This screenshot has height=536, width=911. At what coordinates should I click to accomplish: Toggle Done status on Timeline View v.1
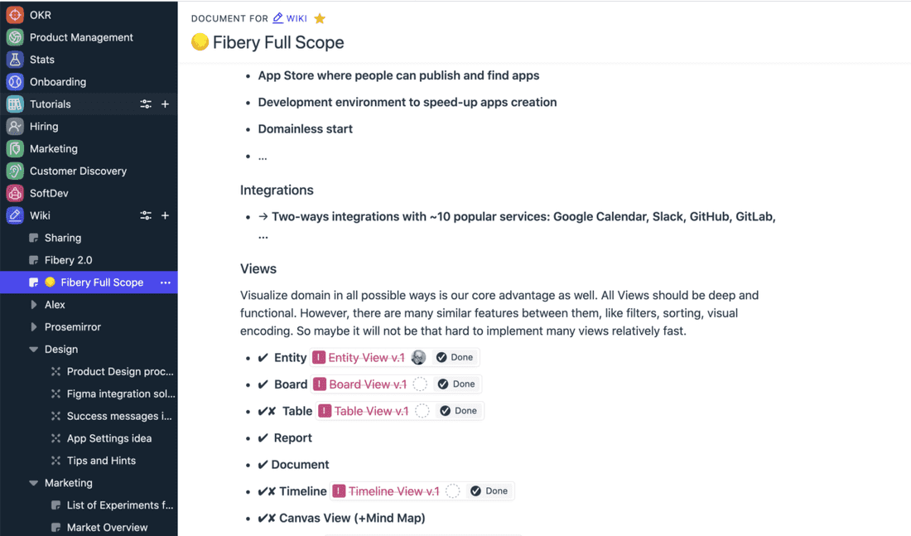[x=489, y=490]
